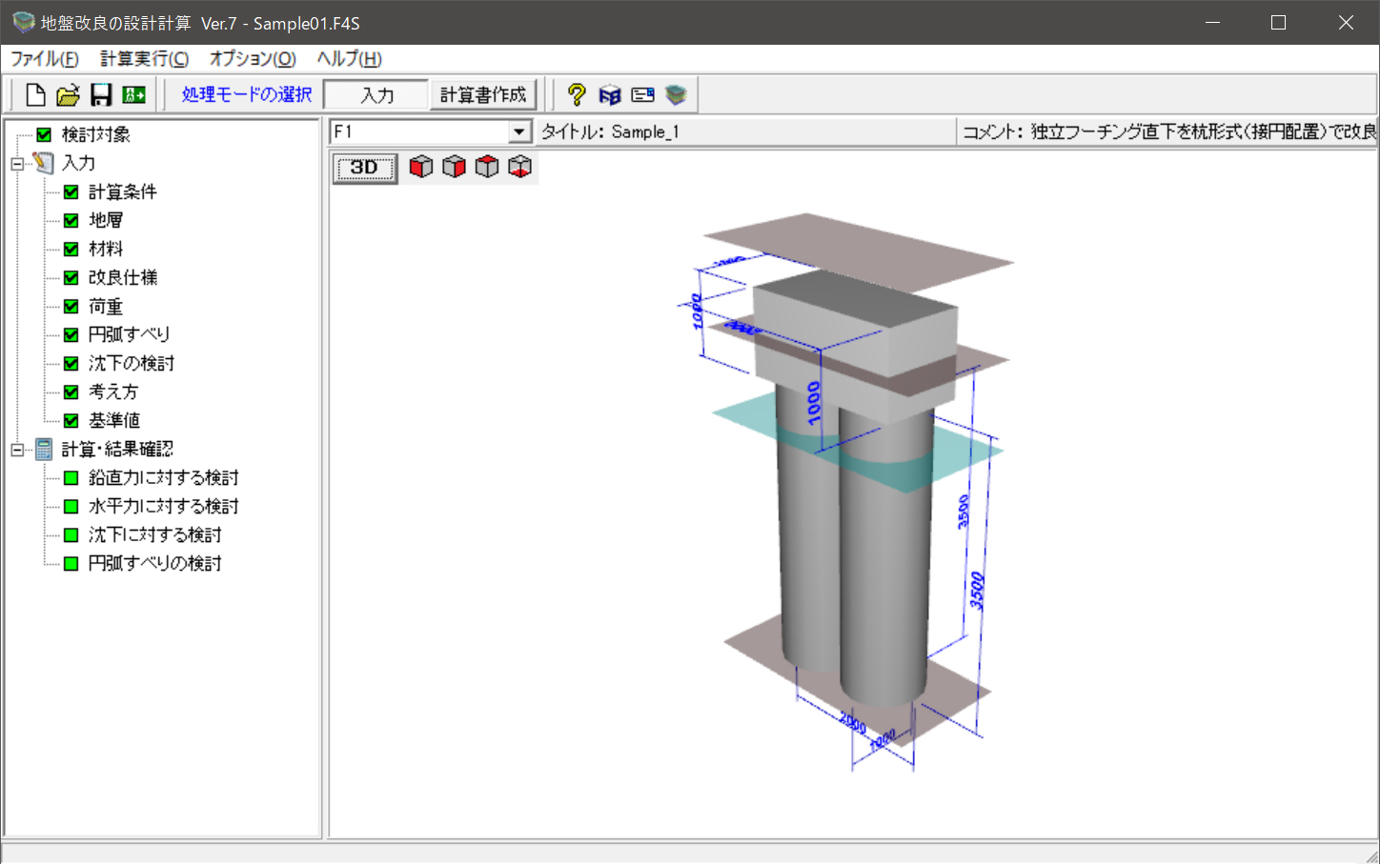Save the file with the floppy disk icon

click(101, 95)
